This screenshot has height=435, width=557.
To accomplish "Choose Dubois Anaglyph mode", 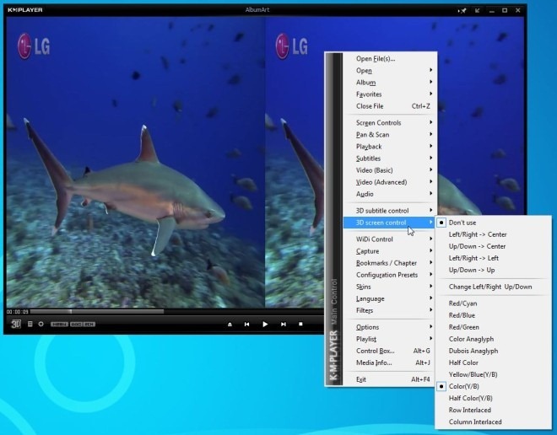I will (494, 351).
